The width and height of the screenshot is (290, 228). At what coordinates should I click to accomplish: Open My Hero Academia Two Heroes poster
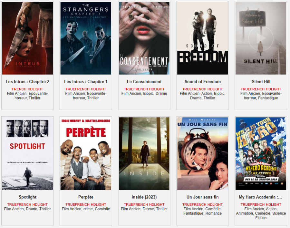[261, 153]
